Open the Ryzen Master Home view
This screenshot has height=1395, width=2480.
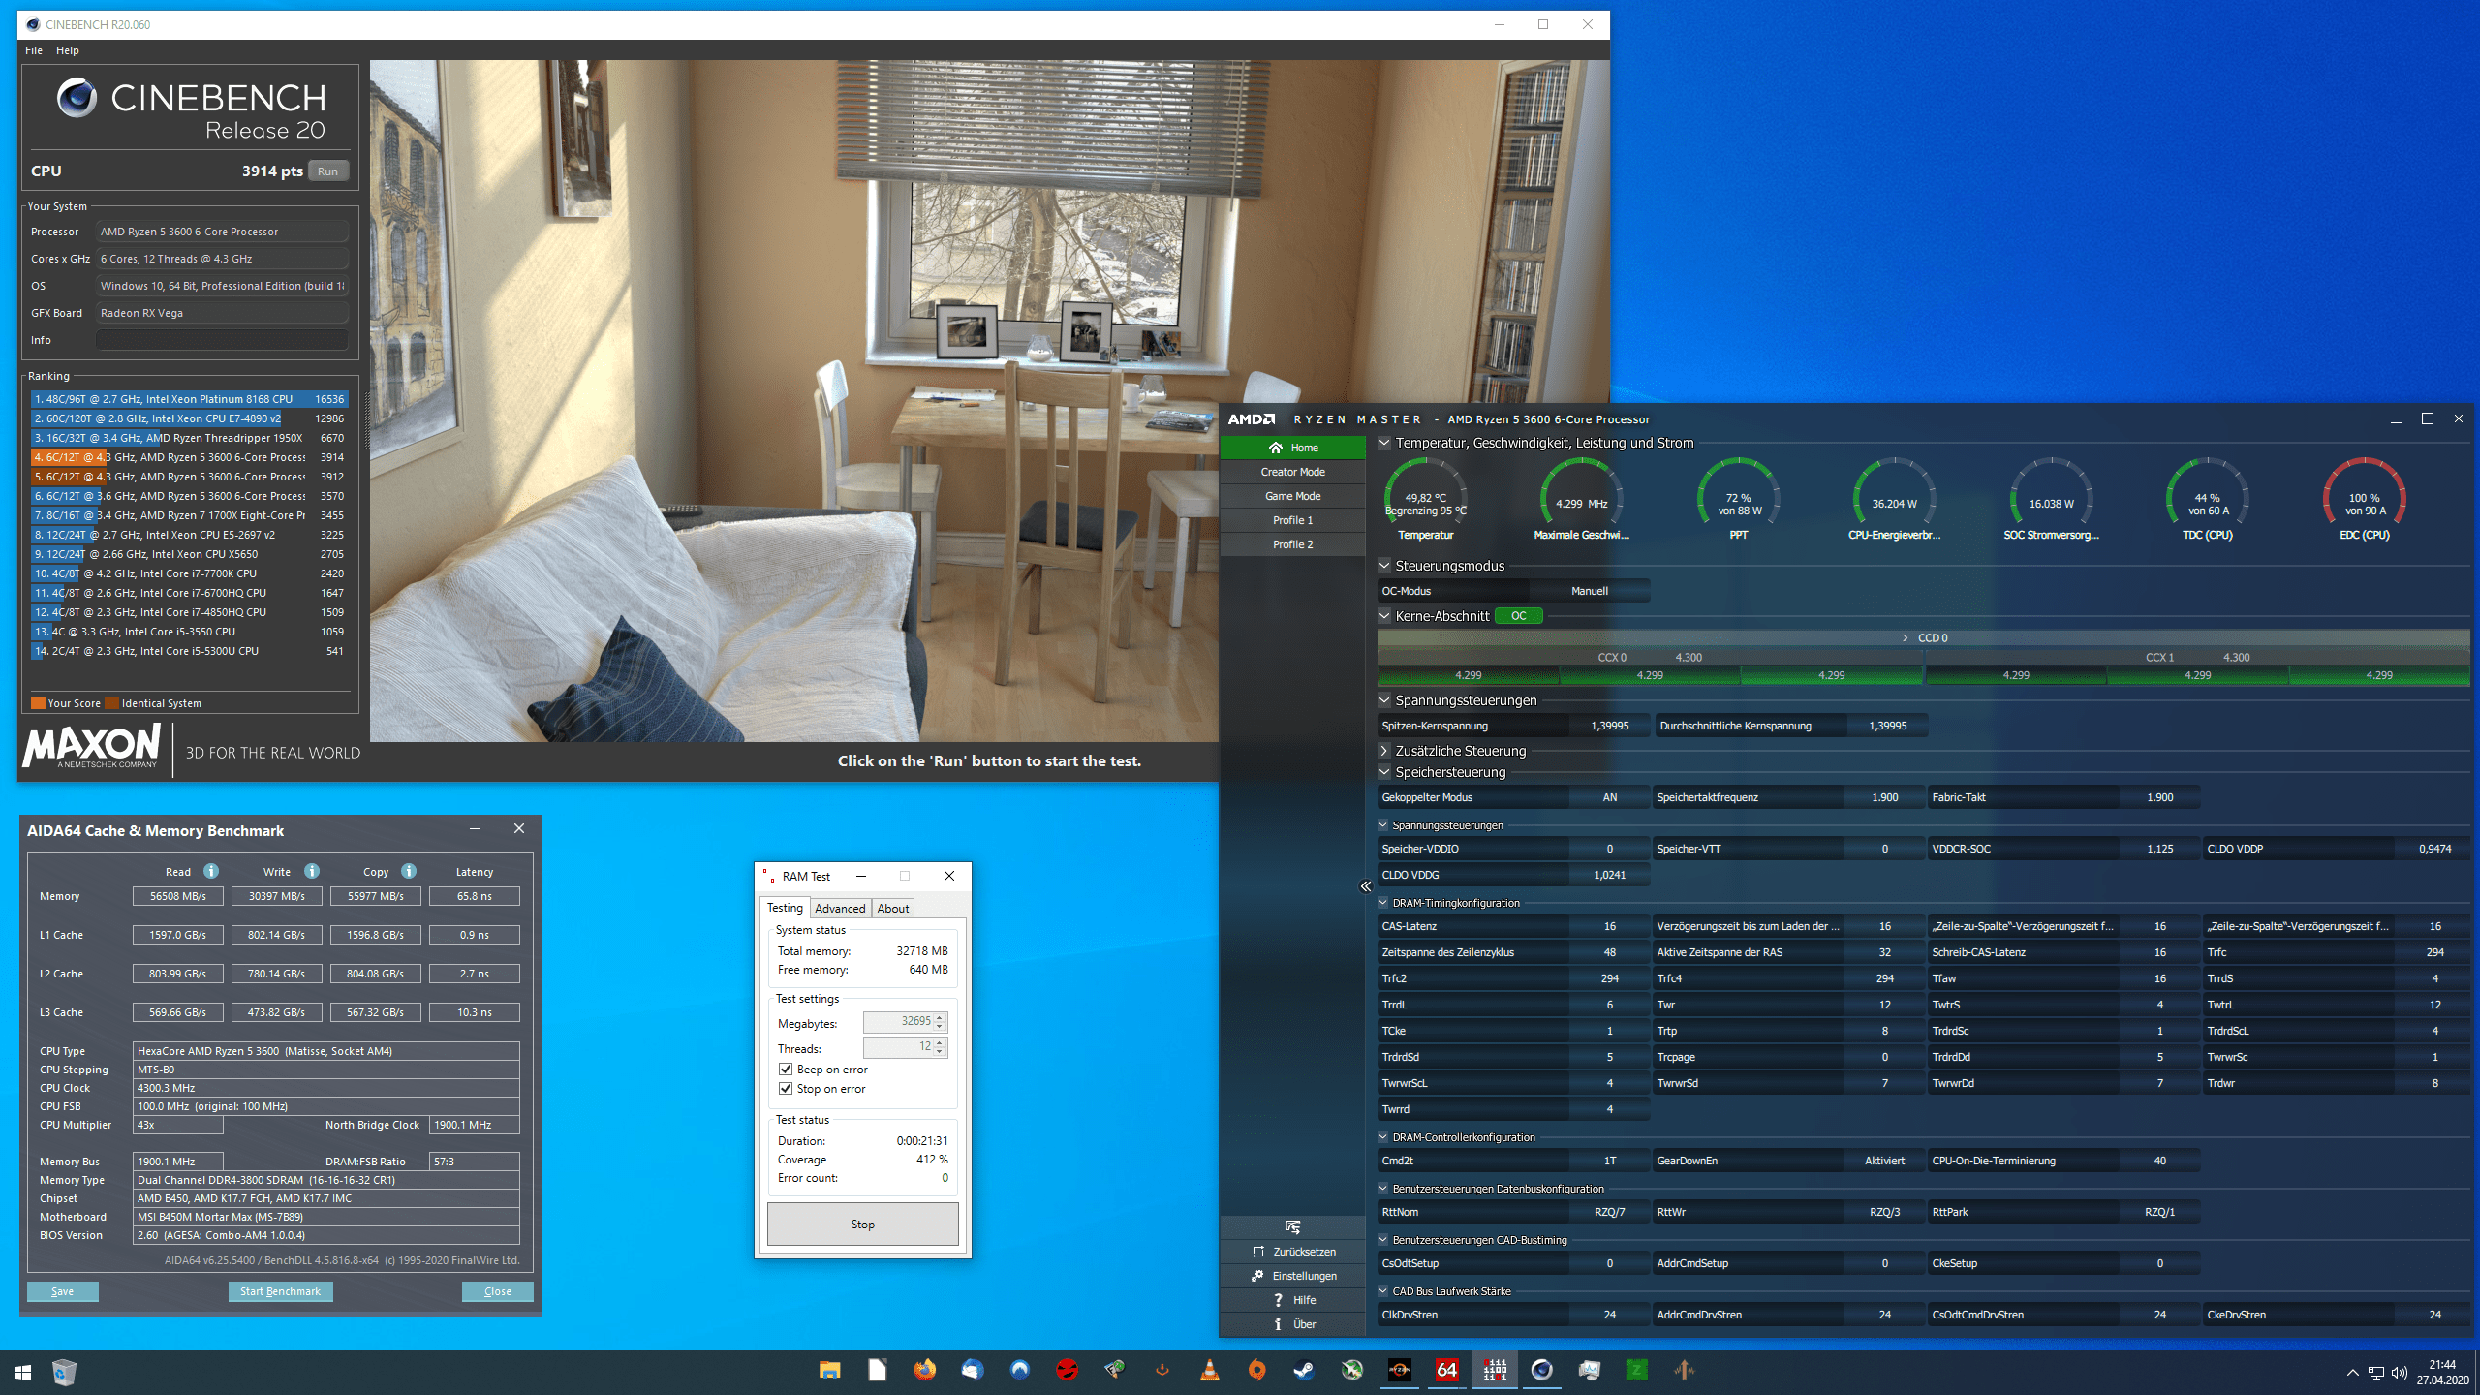pyautogui.click(x=1292, y=448)
